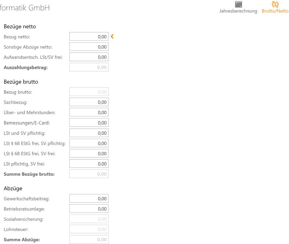Select the Sachbezug input field
Image resolution: width=289 pixels, height=244 pixels.
click(x=89, y=102)
